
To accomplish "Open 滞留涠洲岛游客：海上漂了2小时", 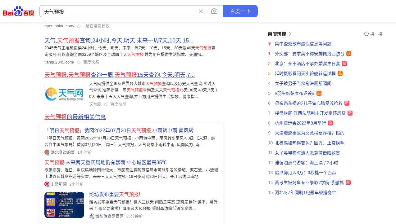I will point(307,163).
